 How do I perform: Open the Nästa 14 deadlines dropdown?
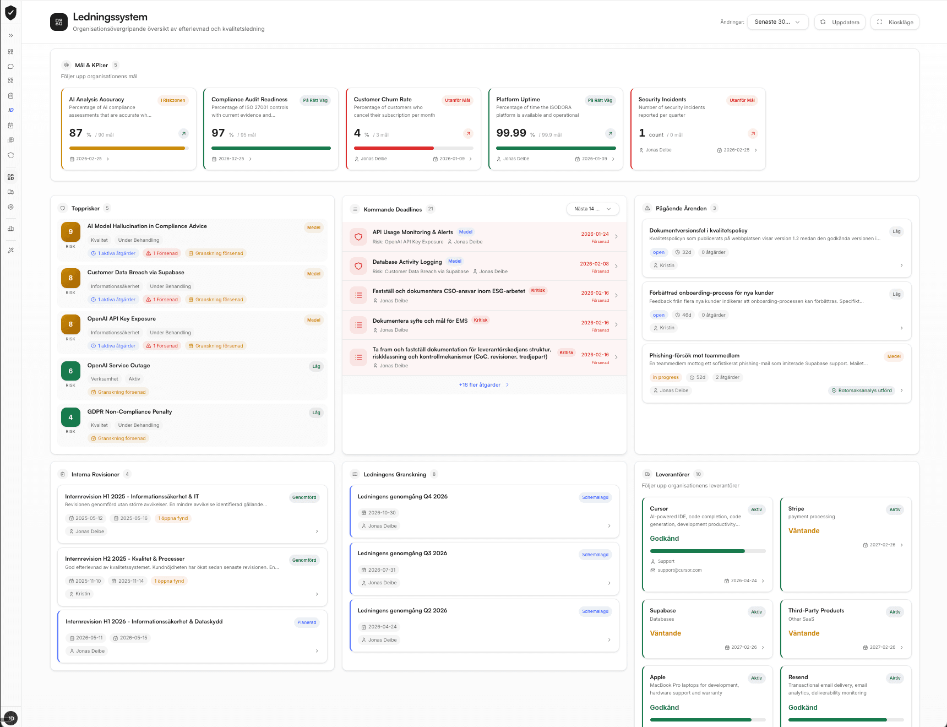point(592,209)
